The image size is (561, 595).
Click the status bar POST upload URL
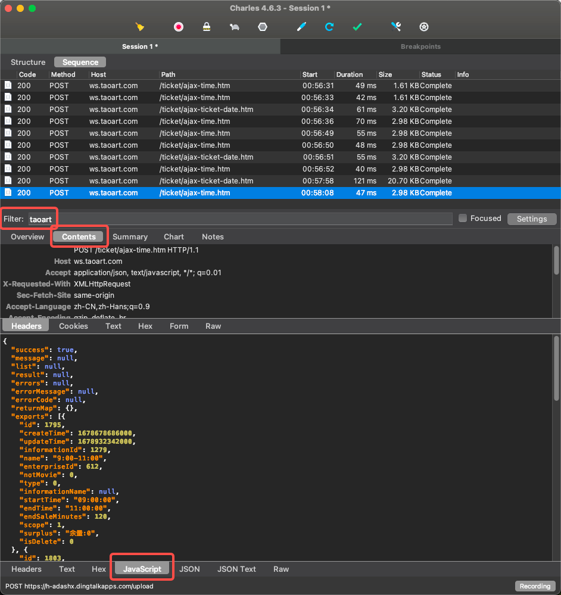coord(79,586)
